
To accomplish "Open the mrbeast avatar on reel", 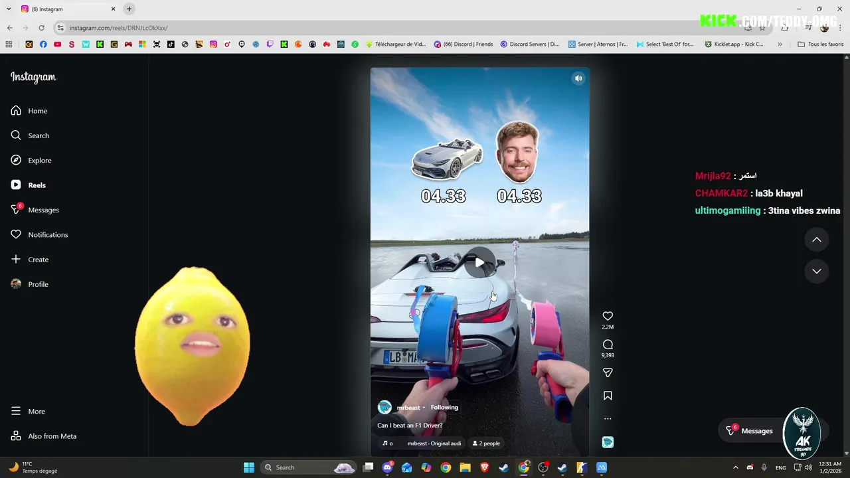I will (x=384, y=408).
